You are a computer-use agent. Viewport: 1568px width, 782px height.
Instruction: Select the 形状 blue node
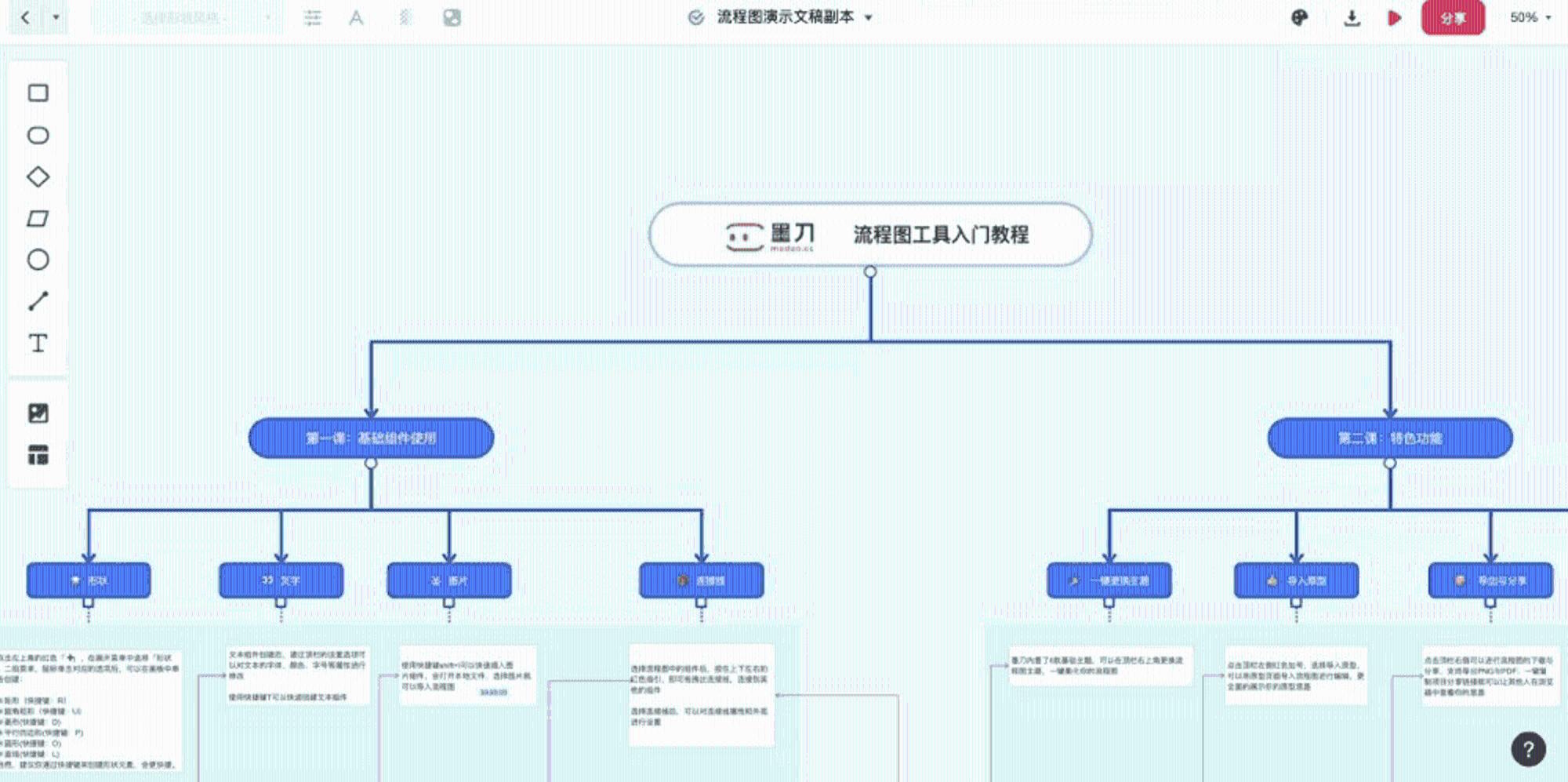pos(89,580)
